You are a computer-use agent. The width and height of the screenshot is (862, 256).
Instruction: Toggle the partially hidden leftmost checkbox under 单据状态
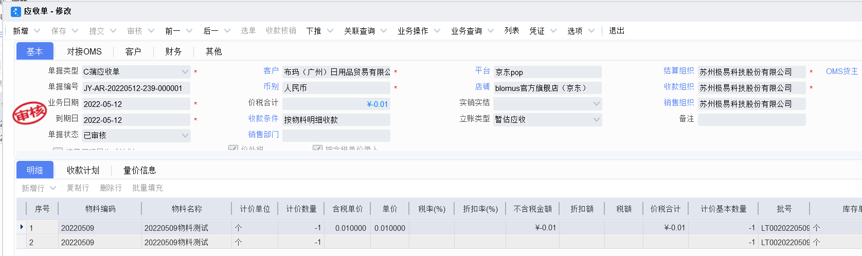pyautogui.click(x=58, y=150)
